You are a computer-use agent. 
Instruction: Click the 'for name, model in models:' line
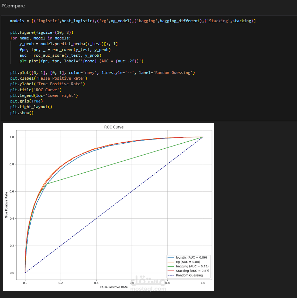(x=40, y=38)
